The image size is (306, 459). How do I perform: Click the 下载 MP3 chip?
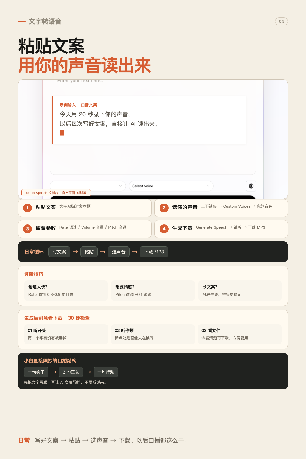[x=154, y=252]
